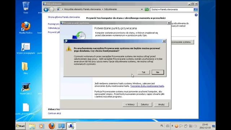This screenshot has height=130, width=231.
Task: Expand dropdown arrow before Wszystkie elementy breadcrumb
Action: pos(62,9)
